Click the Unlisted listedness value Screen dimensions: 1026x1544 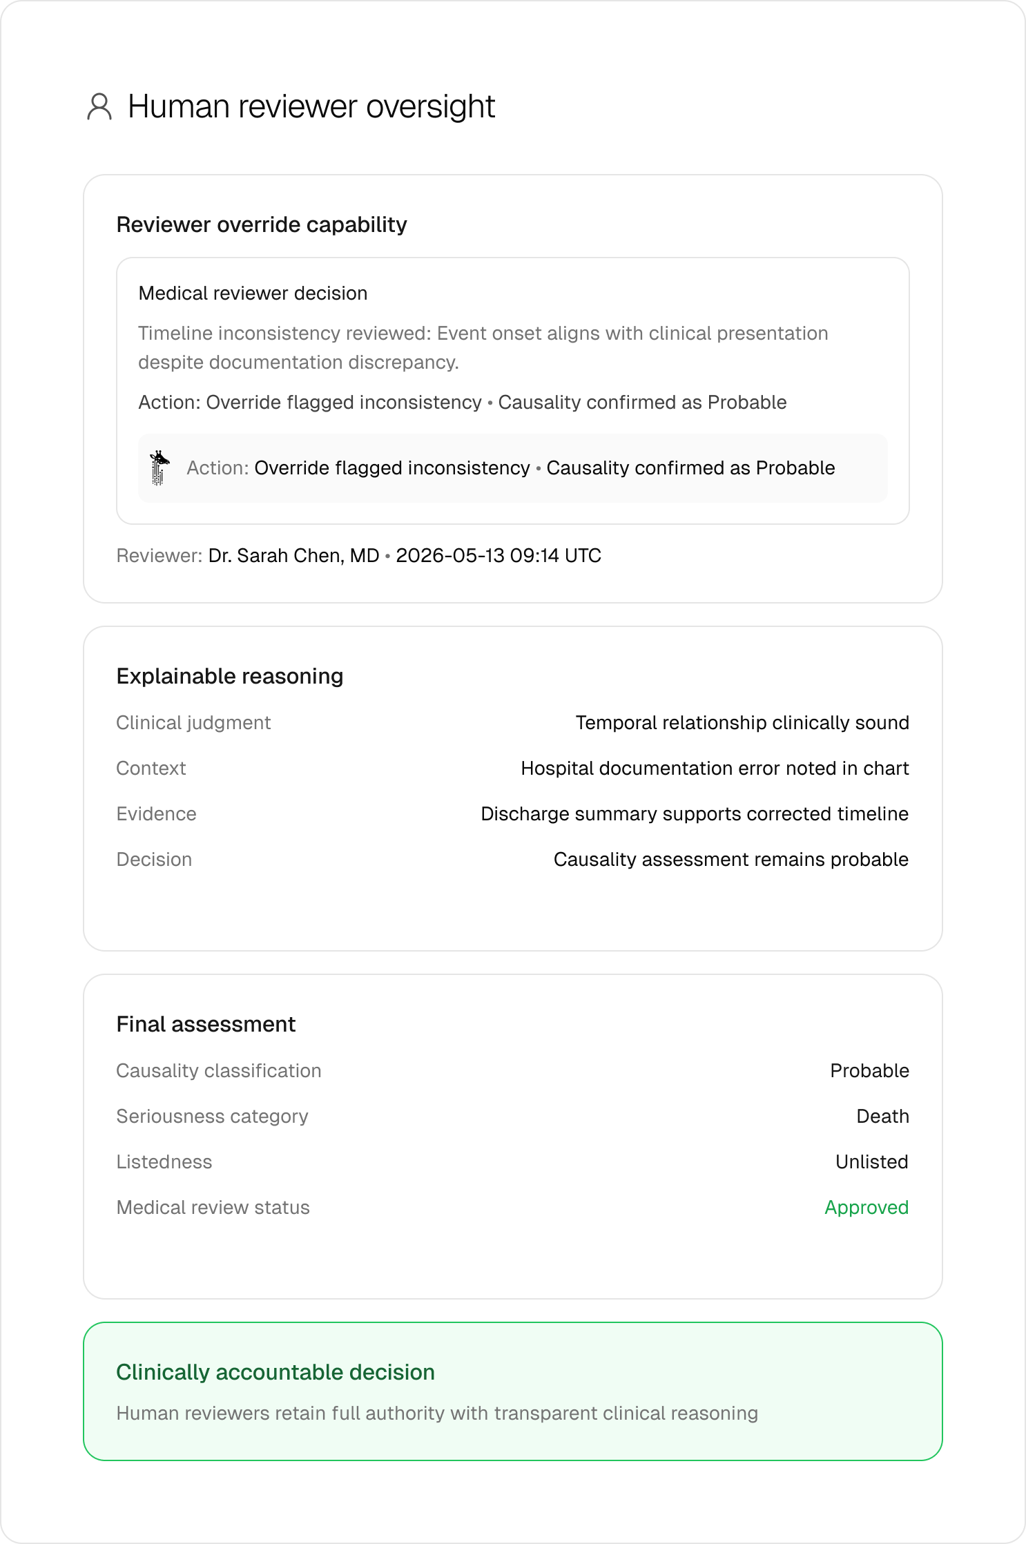[872, 1162]
